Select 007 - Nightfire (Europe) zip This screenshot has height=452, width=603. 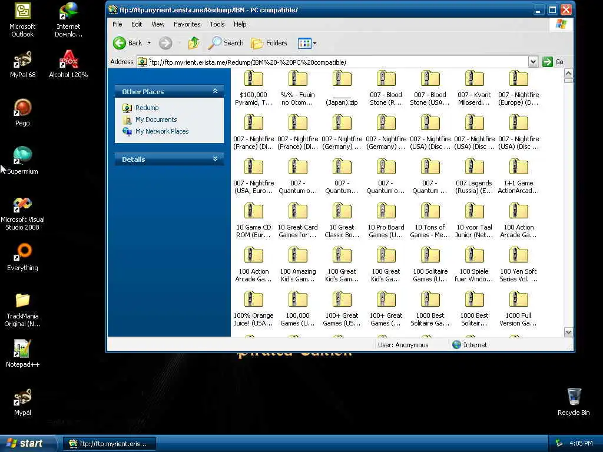(x=518, y=88)
